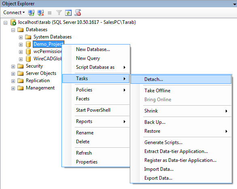The width and height of the screenshot is (237, 189).
Task: Click the Connect Object Explorer toolbar icon
Action: [31, 13]
